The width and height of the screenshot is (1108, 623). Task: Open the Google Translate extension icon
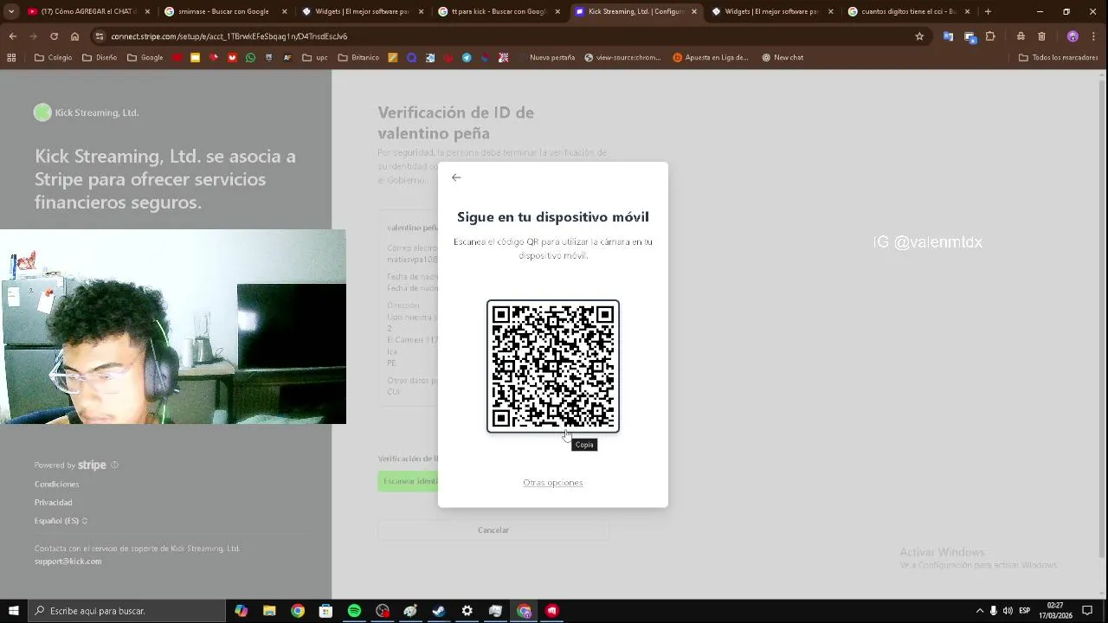948,36
